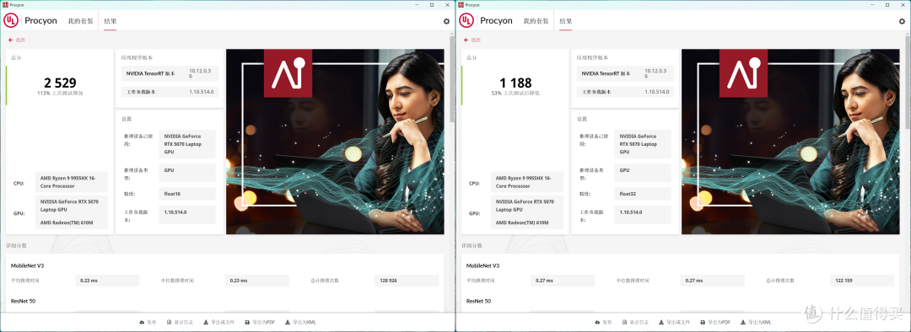Screen dimensions: 911x332
Task: Click the AI benchmark image in right window
Action: coord(790,142)
